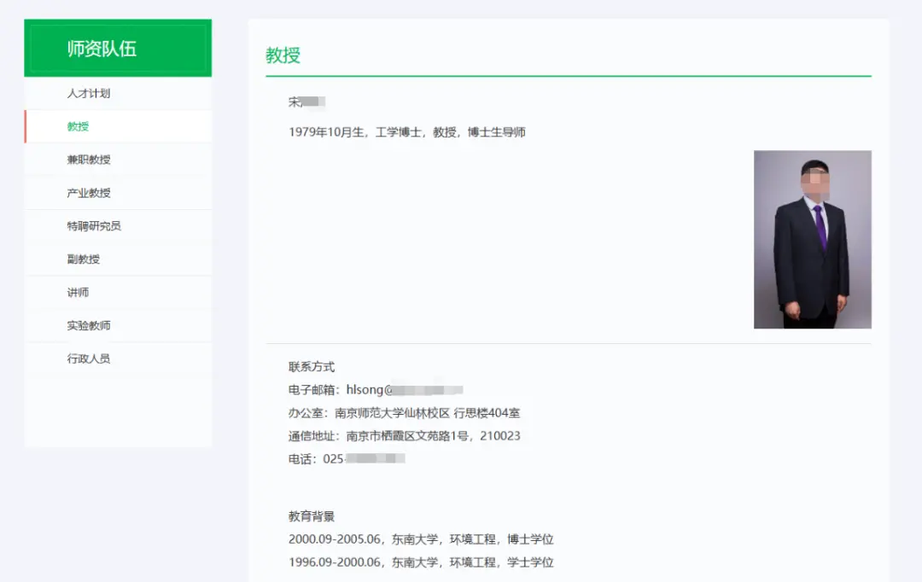
Task: Open the 讲师 category
Action: 79,293
